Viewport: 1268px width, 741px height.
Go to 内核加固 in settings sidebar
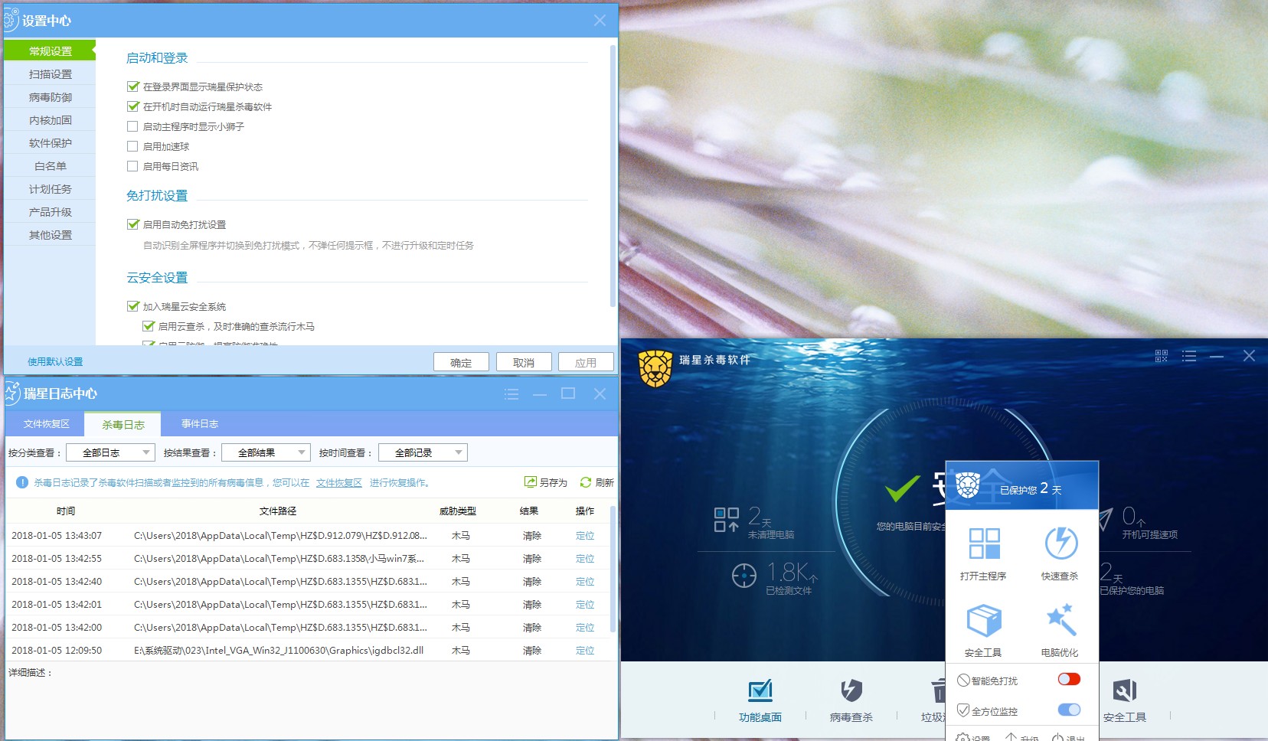[50, 120]
